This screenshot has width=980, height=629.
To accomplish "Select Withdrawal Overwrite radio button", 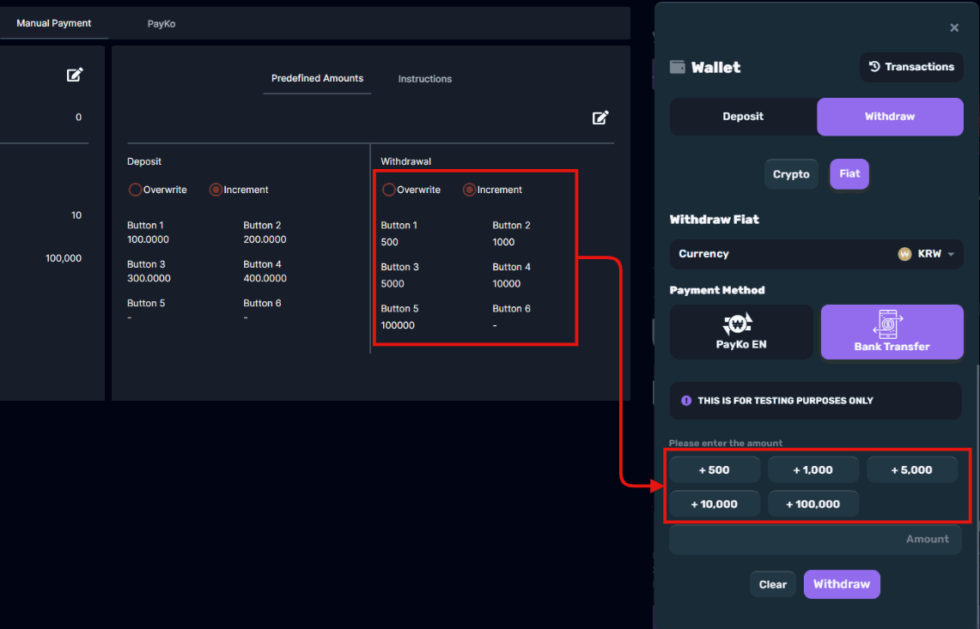I will coord(389,190).
